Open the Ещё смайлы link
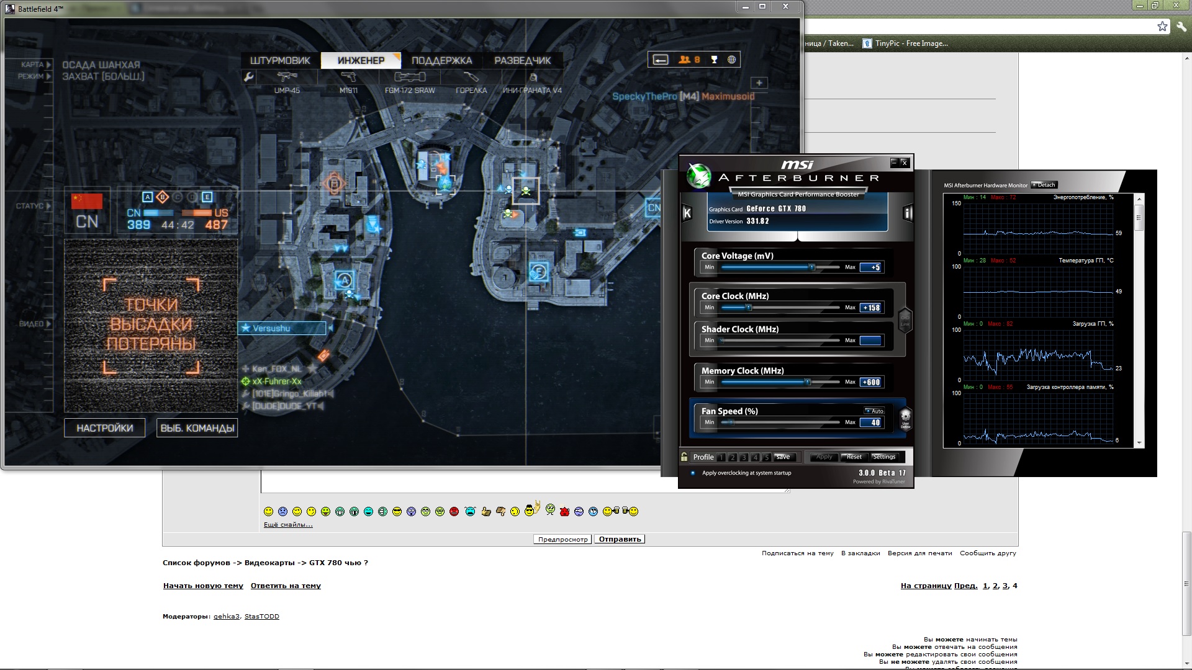 coord(288,525)
